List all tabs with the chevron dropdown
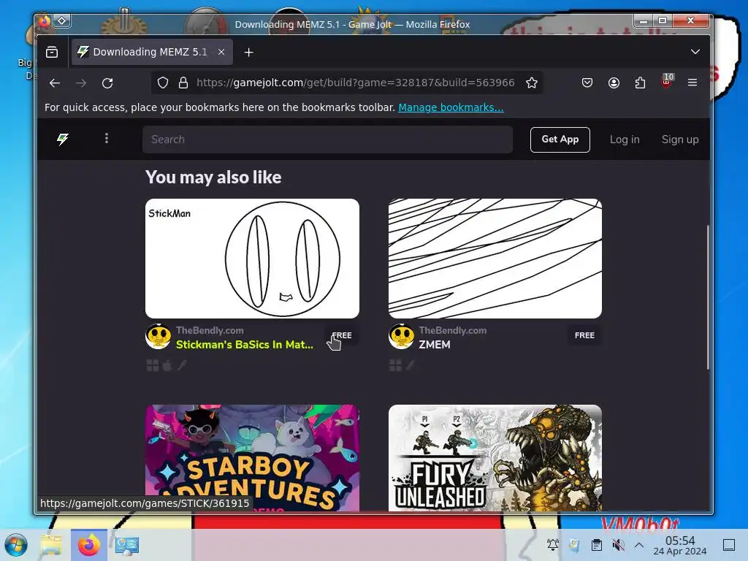 695,52
